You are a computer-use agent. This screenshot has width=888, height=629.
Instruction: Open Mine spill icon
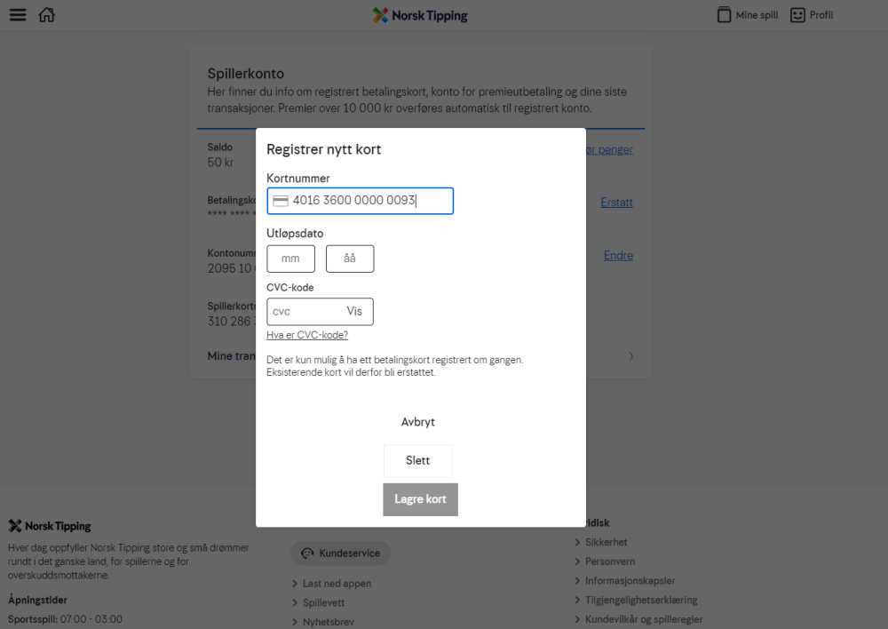tap(725, 15)
